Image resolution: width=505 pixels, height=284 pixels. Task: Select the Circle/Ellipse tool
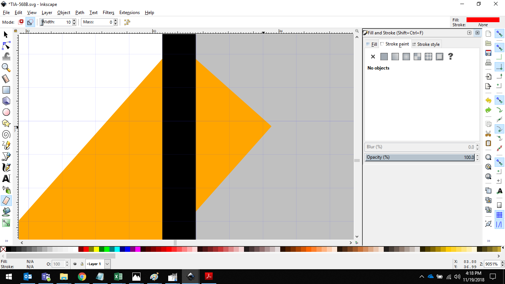[x=6, y=112]
